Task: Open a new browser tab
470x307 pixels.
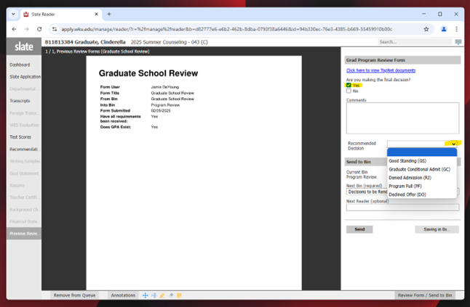Action: [x=109, y=14]
